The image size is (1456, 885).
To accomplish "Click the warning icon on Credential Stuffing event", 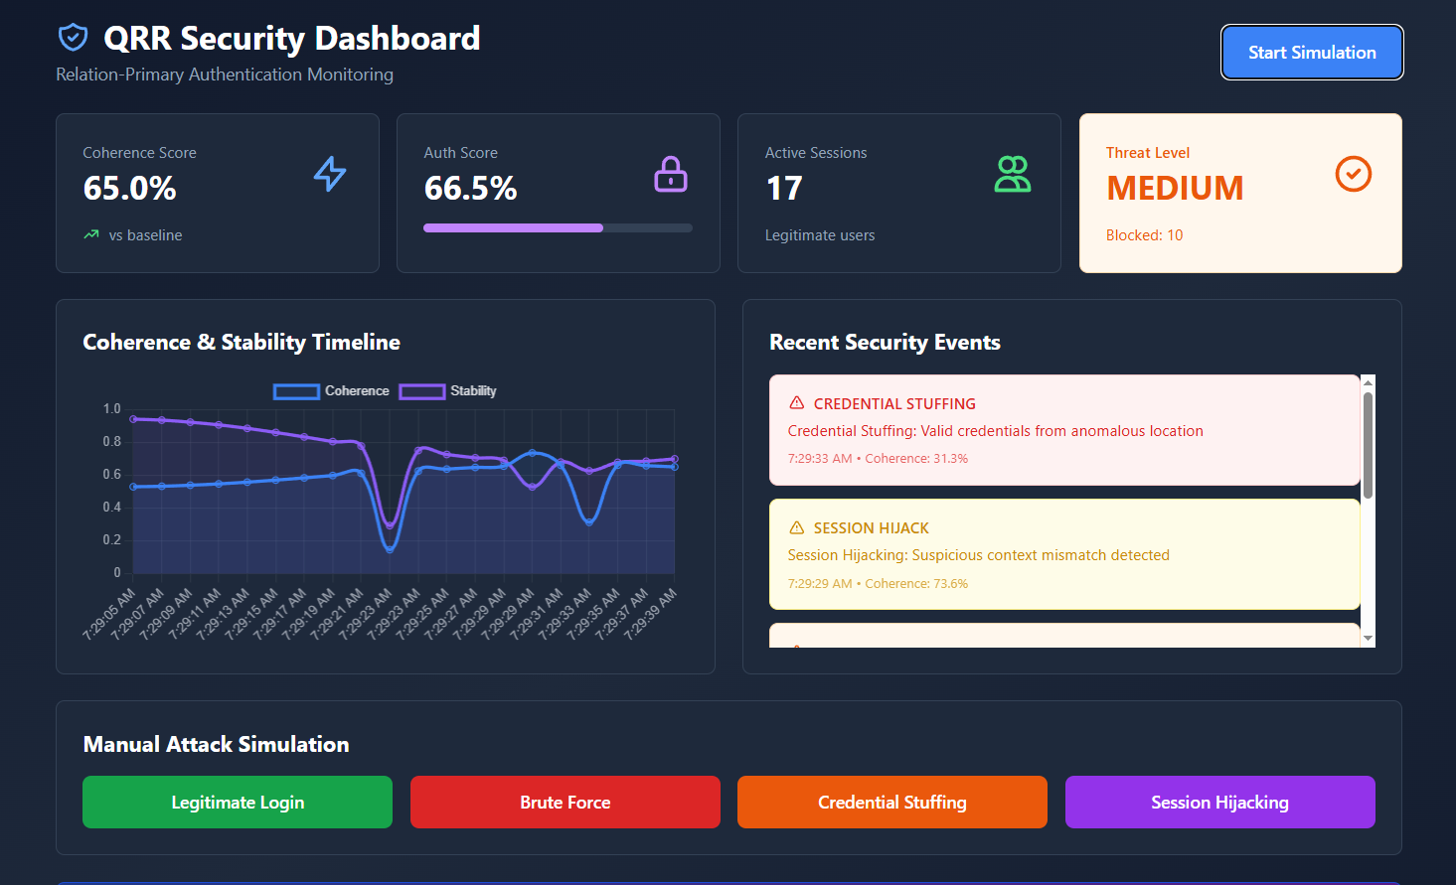I will pyautogui.click(x=795, y=403).
